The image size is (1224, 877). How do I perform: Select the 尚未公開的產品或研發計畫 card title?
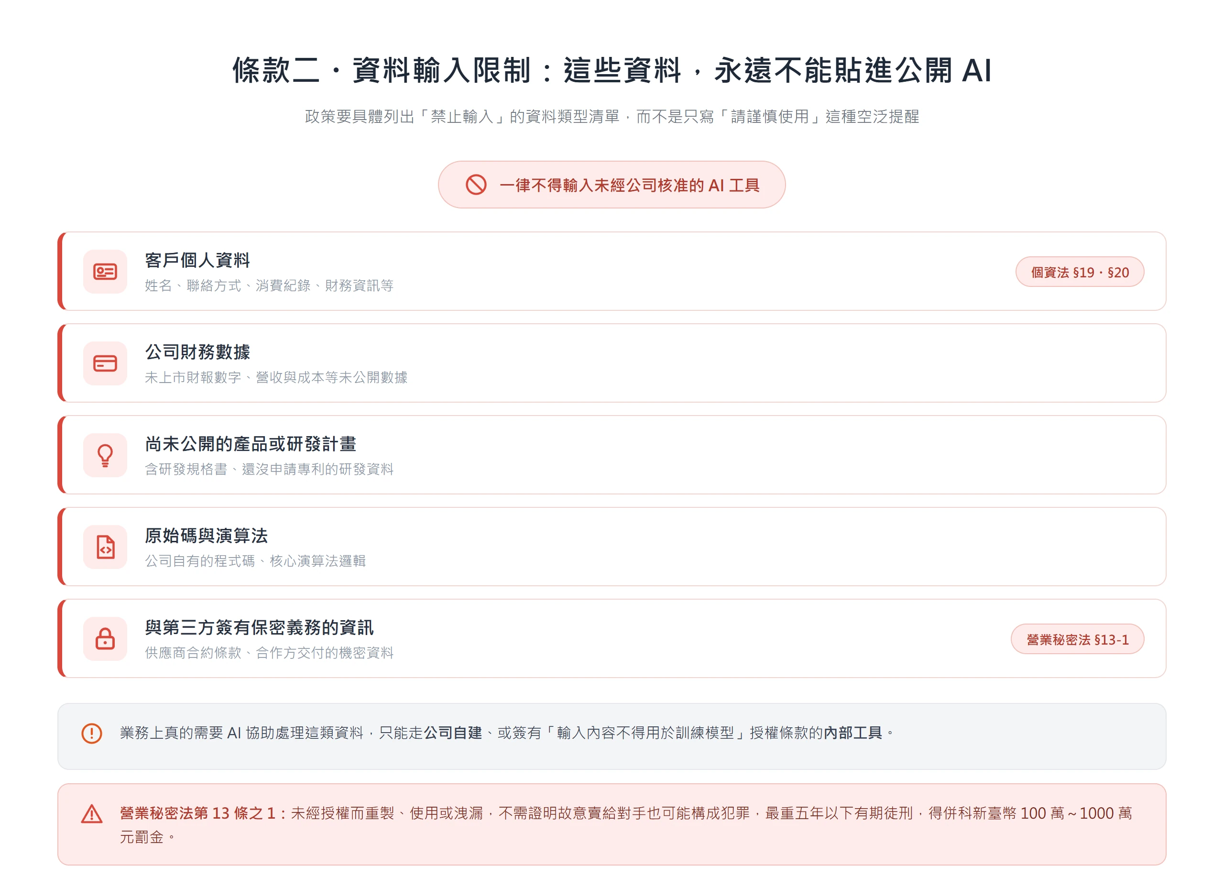(x=251, y=444)
